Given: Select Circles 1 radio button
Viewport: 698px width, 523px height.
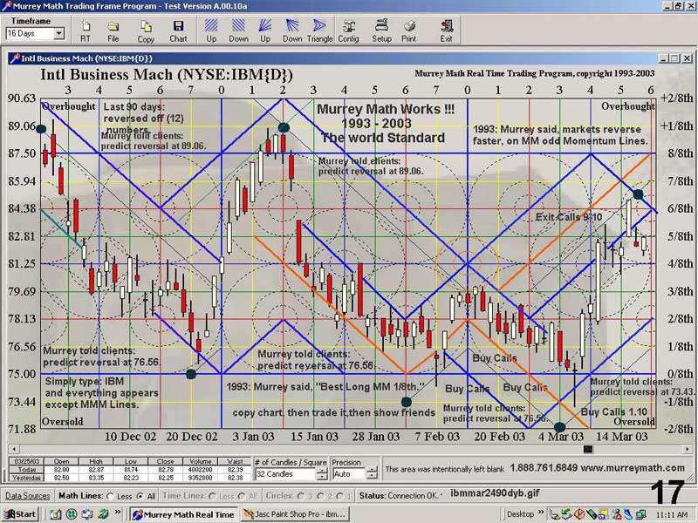Looking at the screenshot, I should pyautogui.click(x=340, y=496).
